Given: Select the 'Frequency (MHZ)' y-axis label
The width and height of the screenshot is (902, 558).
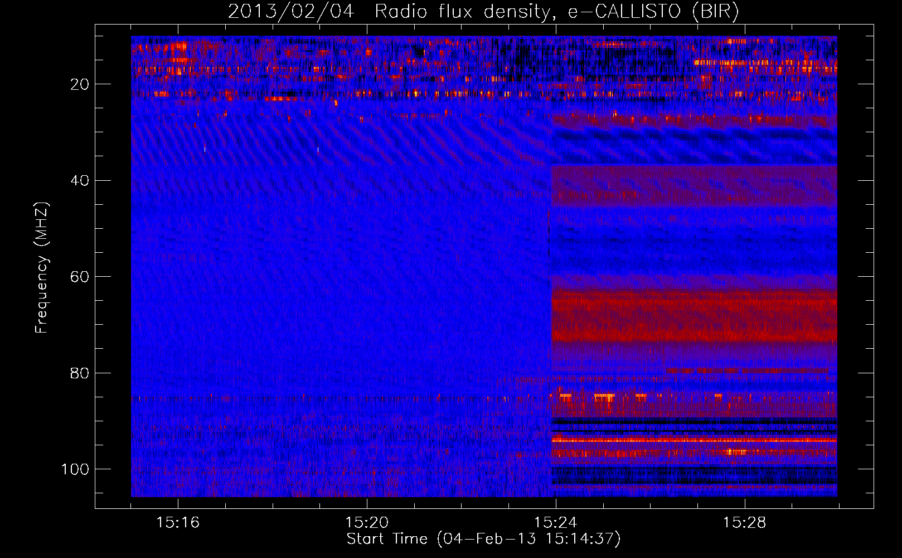Looking at the screenshot, I should (x=42, y=268).
